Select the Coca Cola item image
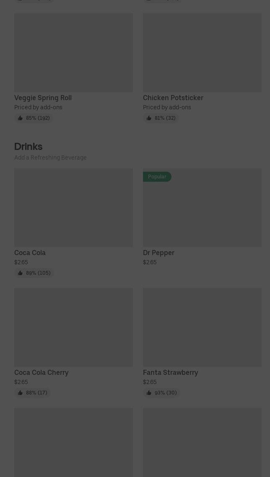This screenshot has width=270, height=477. (73, 207)
